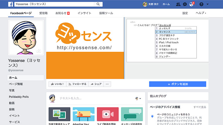Switch to the 受信箱 tab
The width and height of the screenshot is (223, 125).
43,13
